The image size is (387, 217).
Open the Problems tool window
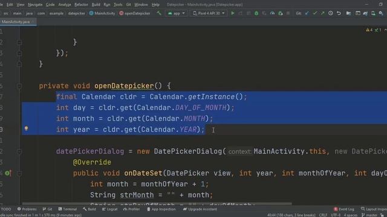[x=27, y=209]
